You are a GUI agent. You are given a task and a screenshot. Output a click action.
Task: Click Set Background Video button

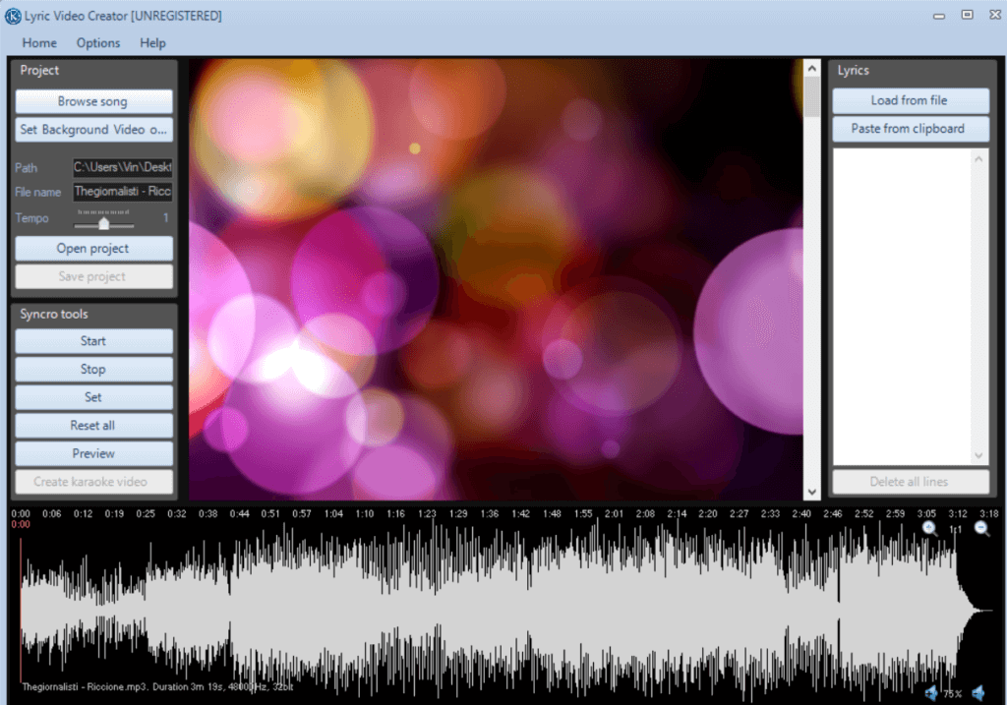(x=93, y=130)
